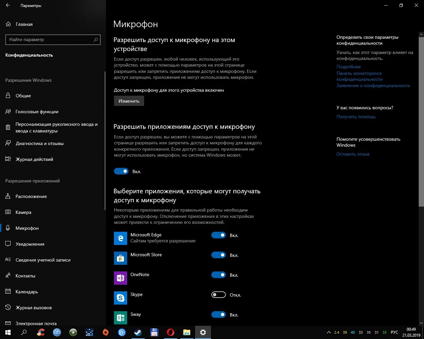This screenshot has width=424, height=339.
Task: Click the back arrow in Параметры
Action: click(x=8, y=6)
